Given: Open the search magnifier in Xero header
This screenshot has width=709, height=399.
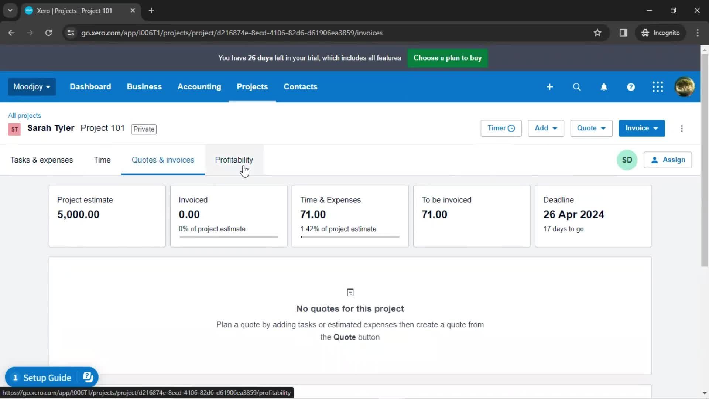Looking at the screenshot, I should point(576,87).
